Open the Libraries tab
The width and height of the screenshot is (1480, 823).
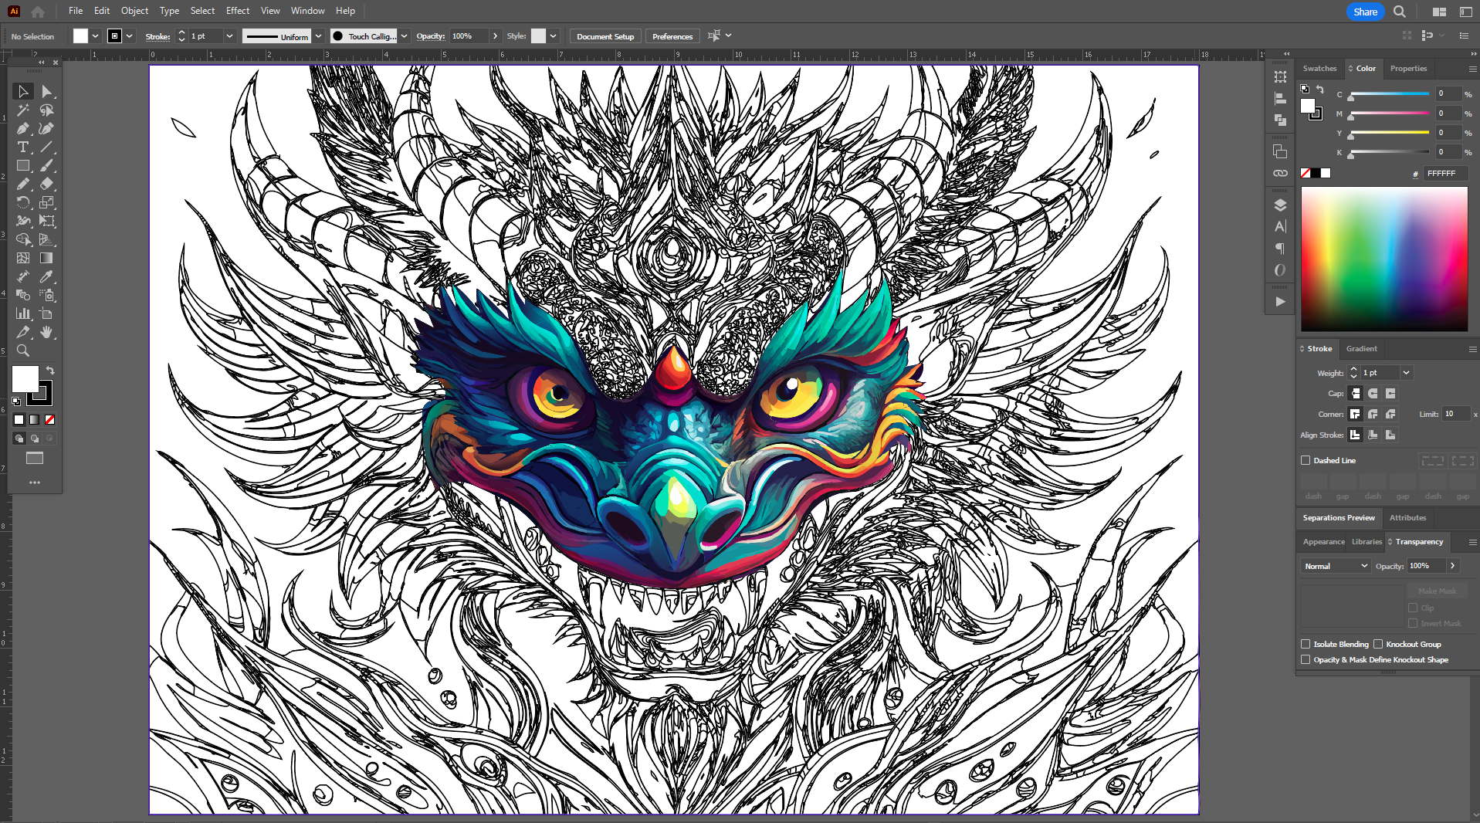(x=1367, y=542)
